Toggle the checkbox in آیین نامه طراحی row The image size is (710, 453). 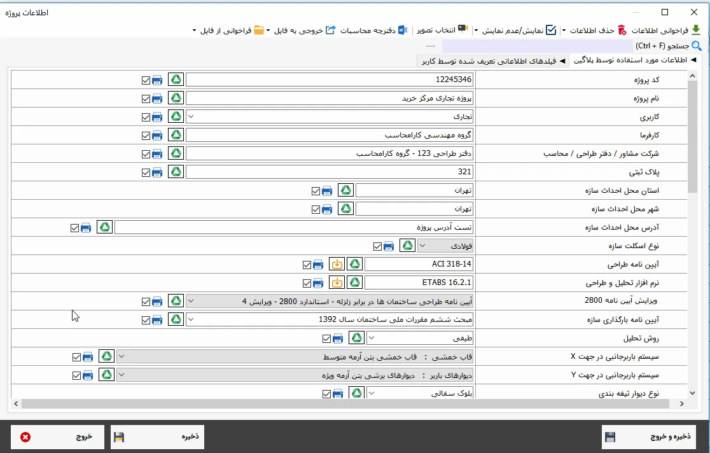307,265
